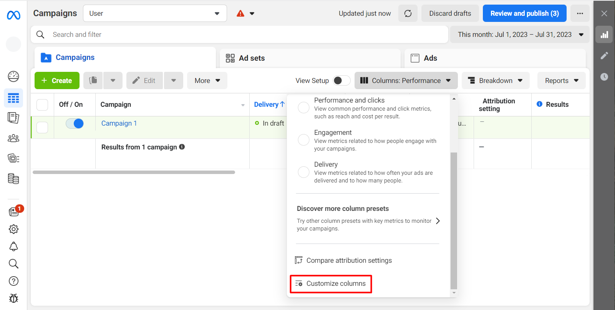Open the Help question mark icon

coord(13,281)
